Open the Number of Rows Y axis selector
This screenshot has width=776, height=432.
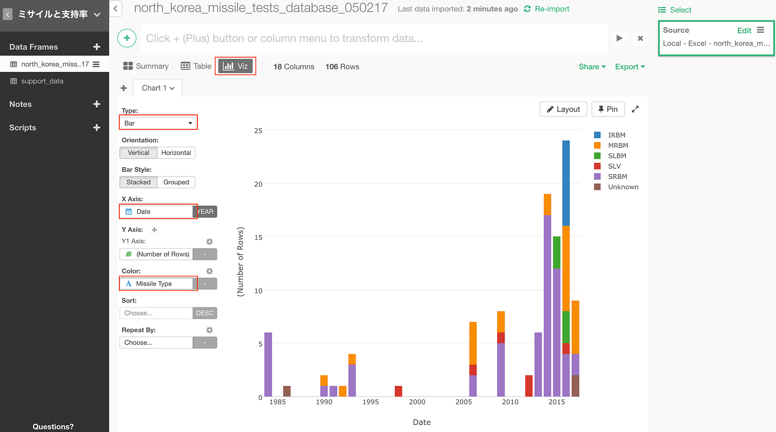156,254
